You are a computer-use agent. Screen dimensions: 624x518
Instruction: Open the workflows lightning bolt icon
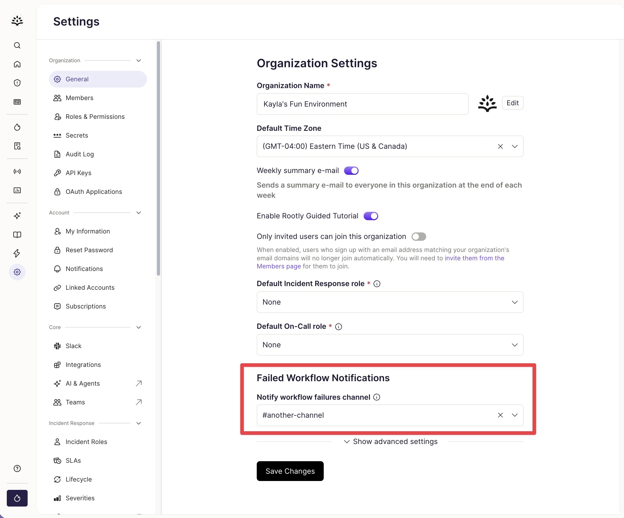tap(17, 253)
